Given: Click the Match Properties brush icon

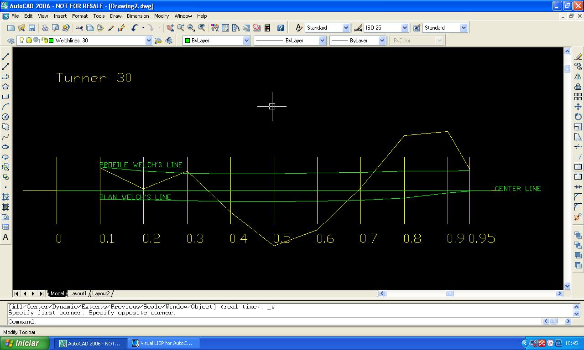Looking at the screenshot, I should coord(110,28).
